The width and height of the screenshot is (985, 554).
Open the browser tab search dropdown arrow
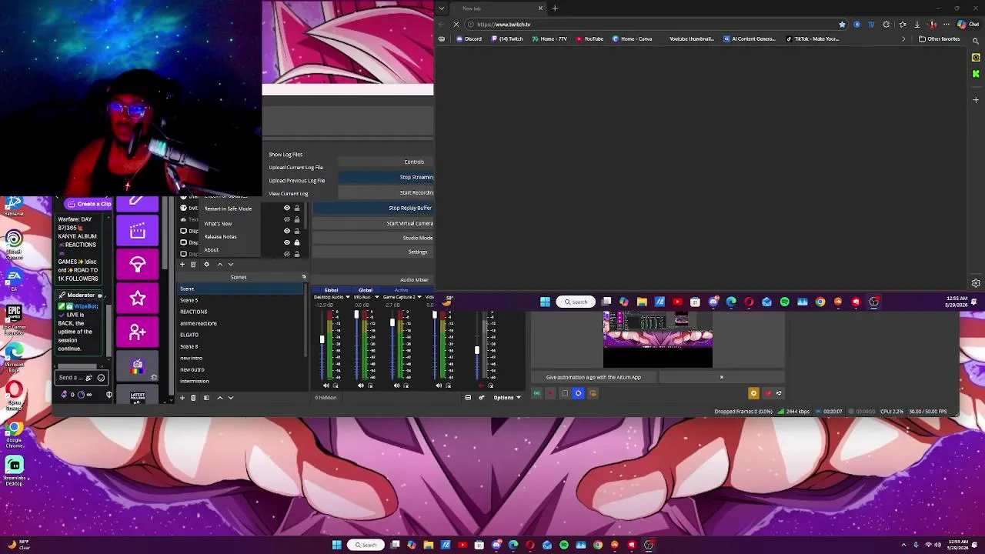(441, 8)
